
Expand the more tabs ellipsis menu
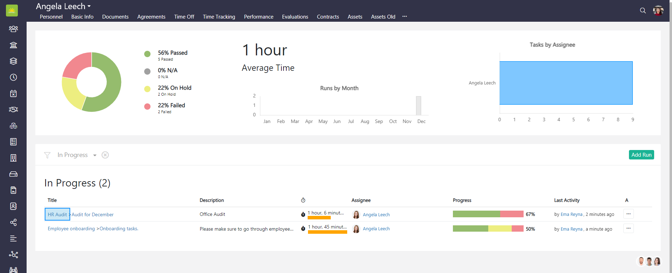[x=405, y=16]
